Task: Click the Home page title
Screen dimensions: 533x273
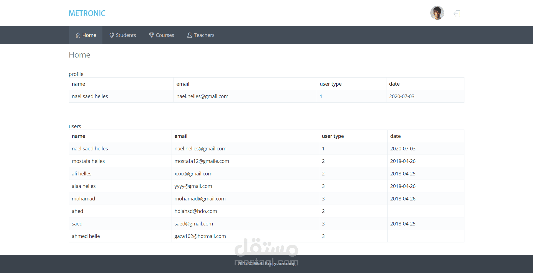Action: 79,55
